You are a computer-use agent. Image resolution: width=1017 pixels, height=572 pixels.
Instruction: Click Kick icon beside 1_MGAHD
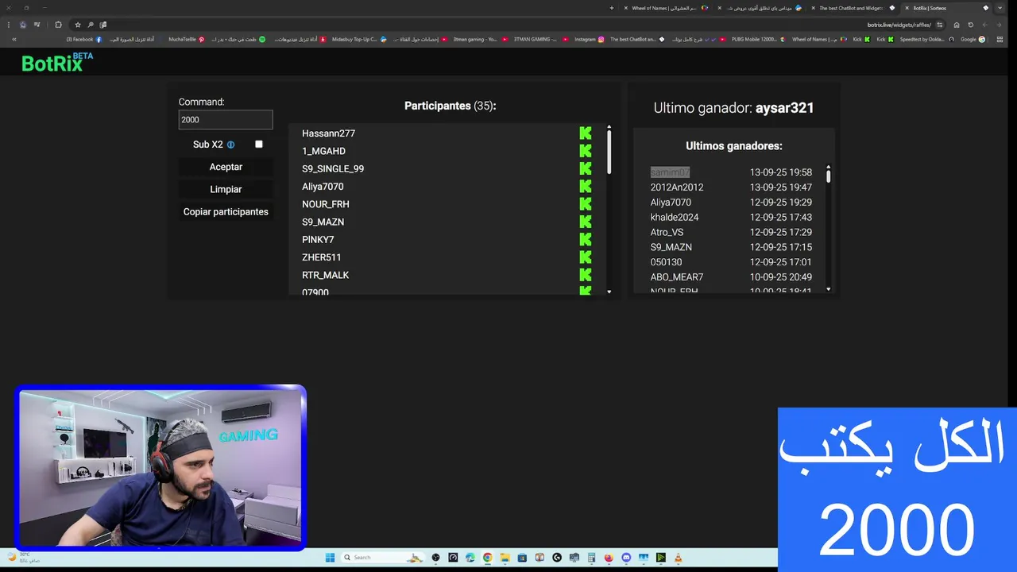[586, 151]
